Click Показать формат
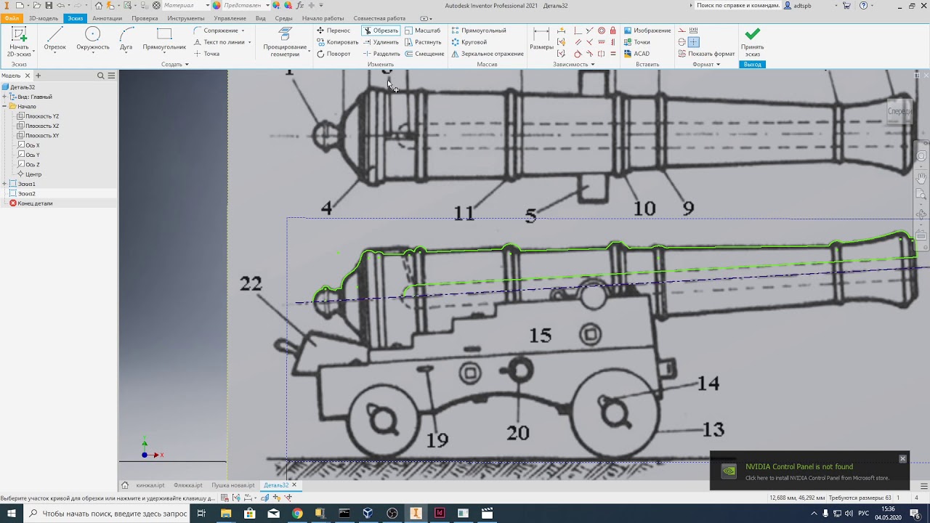The image size is (930, 523). pos(706,54)
